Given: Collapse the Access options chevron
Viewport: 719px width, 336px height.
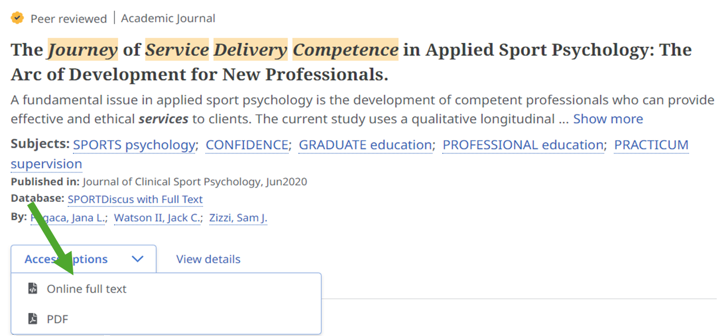Looking at the screenshot, I should [137, 259].
